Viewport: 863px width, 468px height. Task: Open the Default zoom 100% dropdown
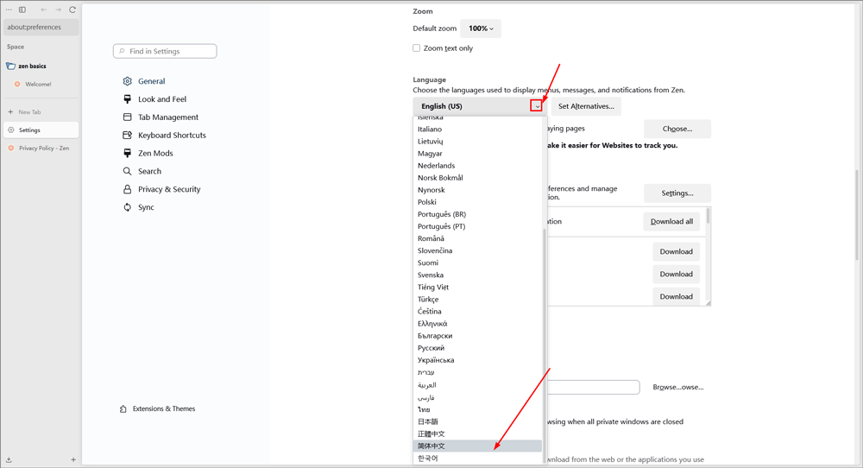pyautogui.click(x=481, y=28)
